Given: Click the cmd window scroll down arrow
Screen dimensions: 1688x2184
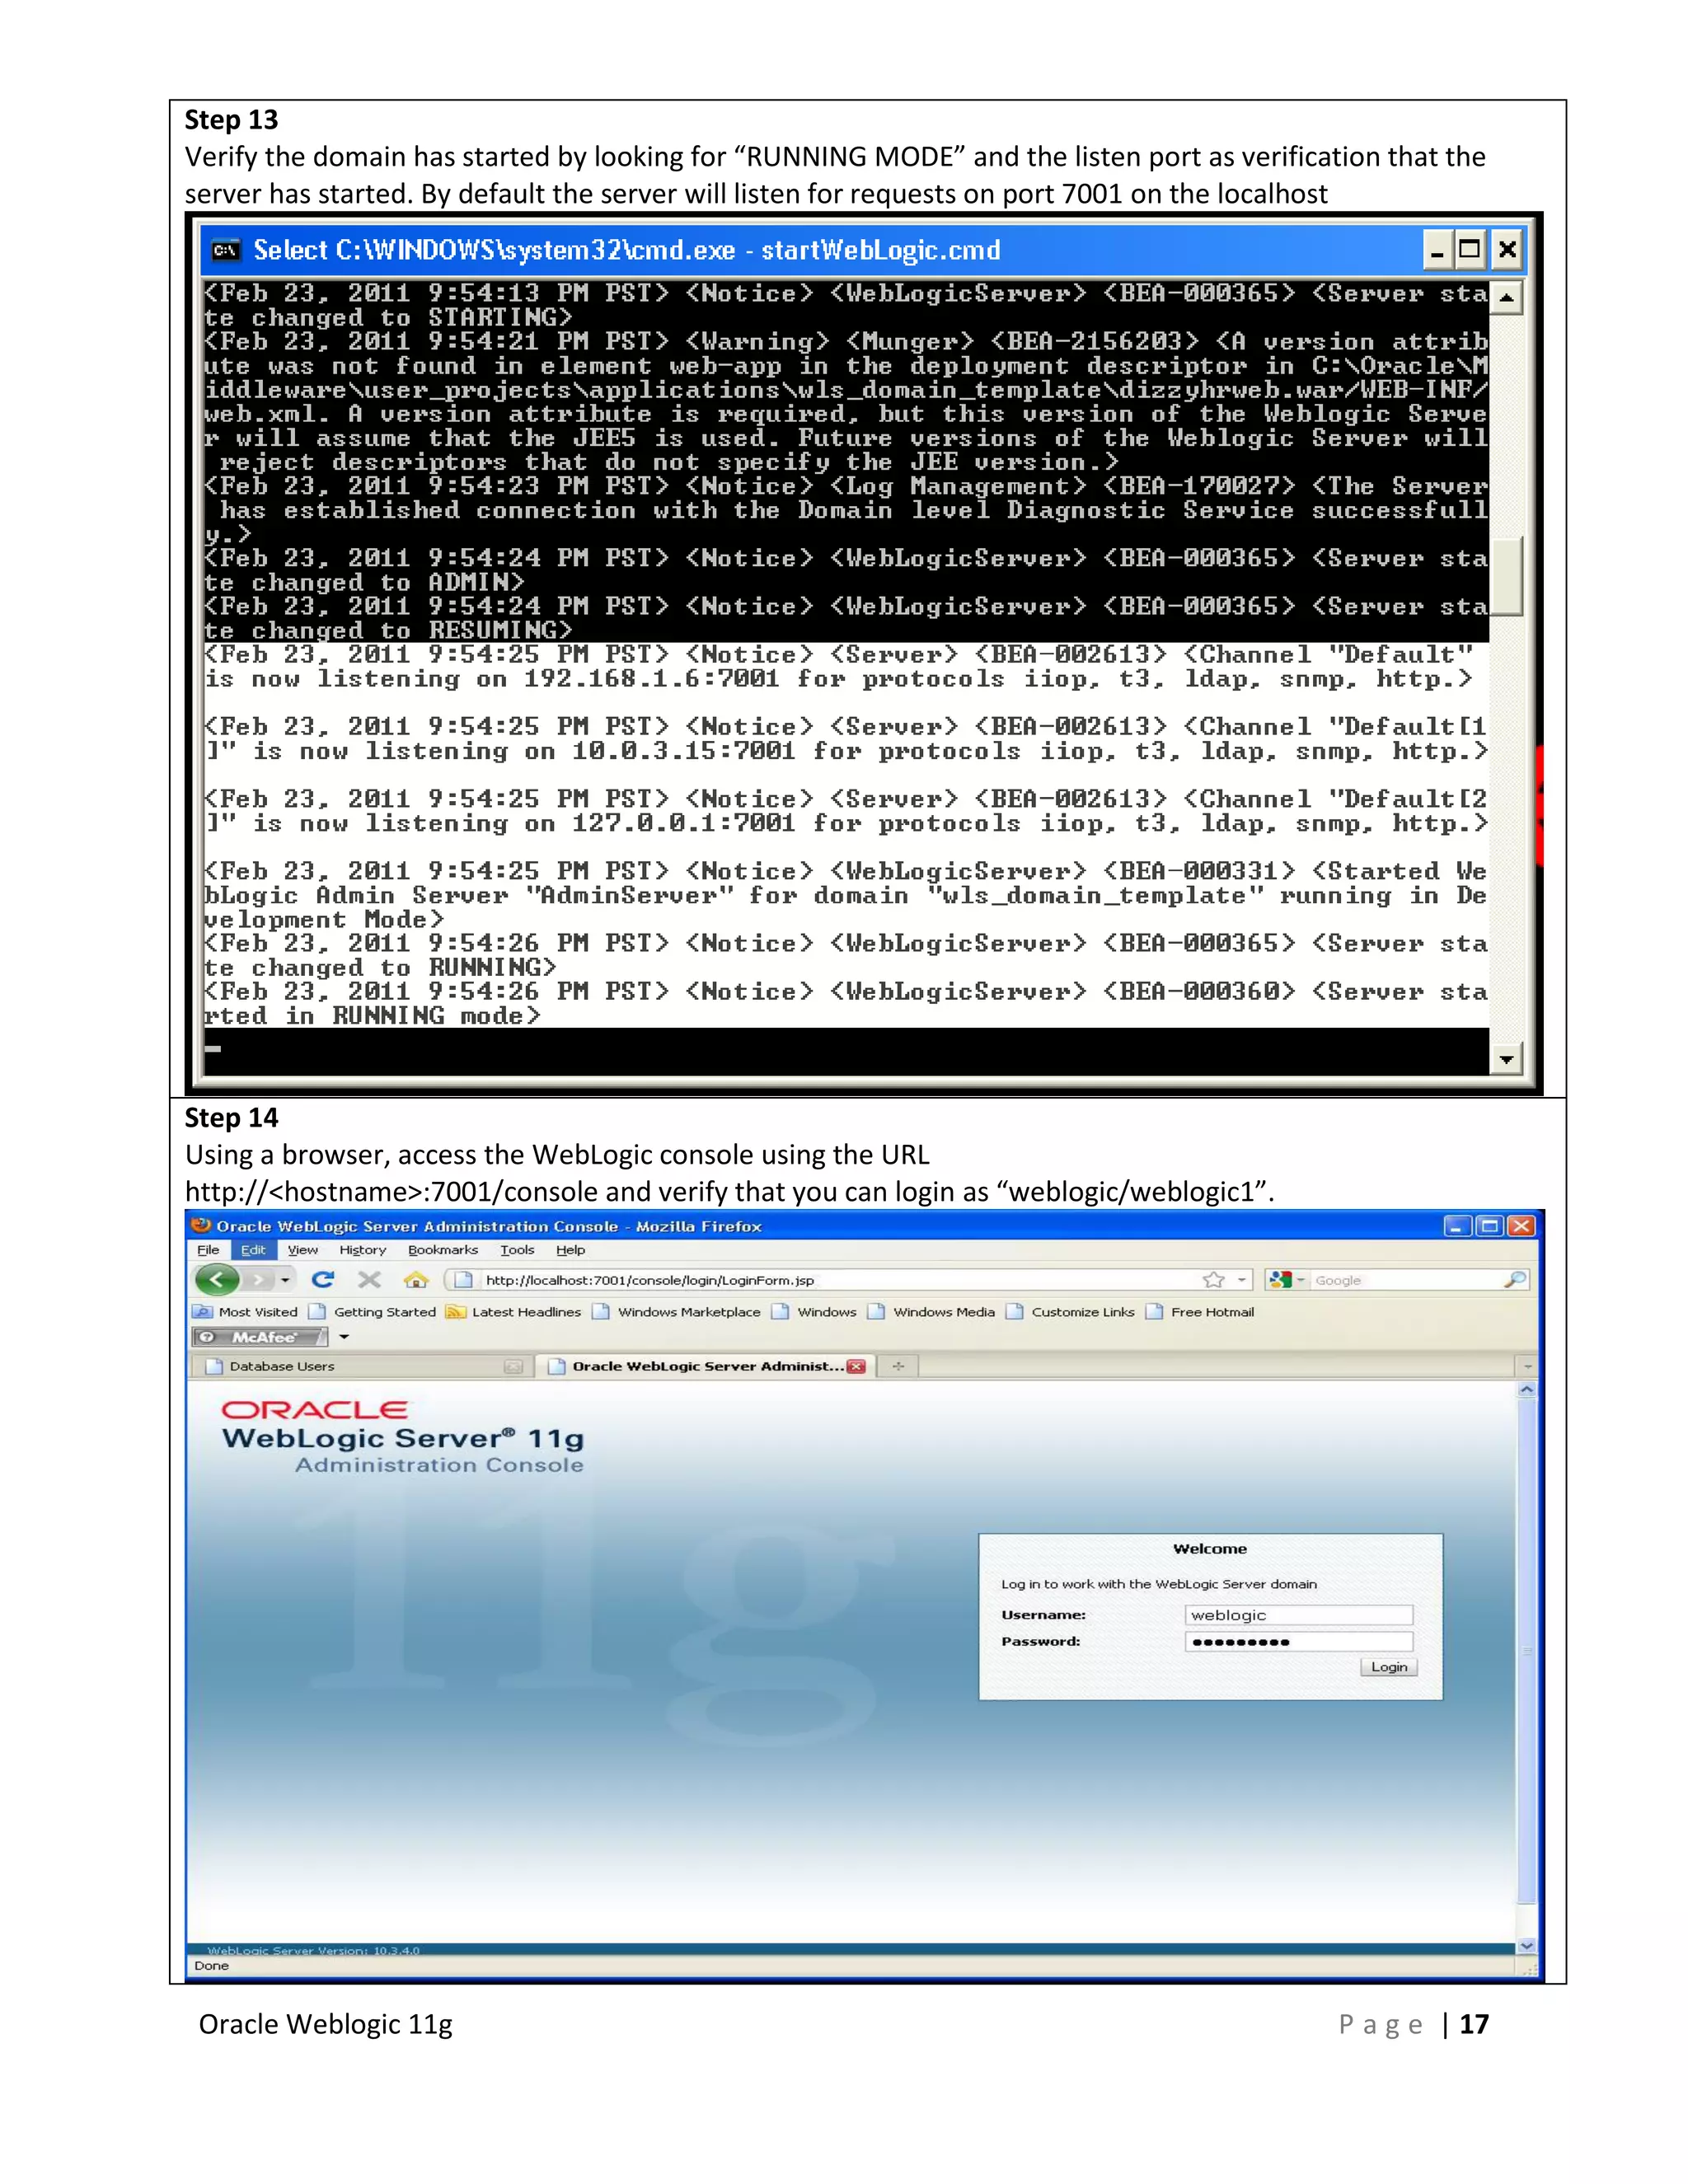Looking at the screenshot, I should pyautogui.click(x=1506, y=1058).
